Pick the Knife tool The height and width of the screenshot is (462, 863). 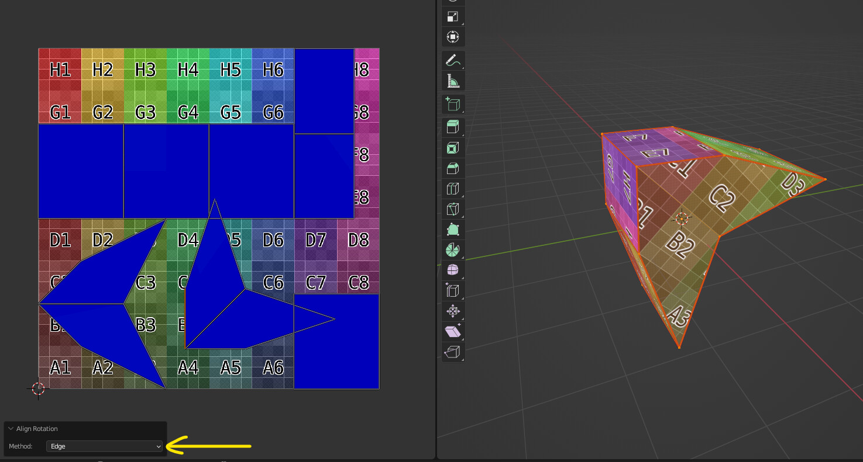[453, 209]
